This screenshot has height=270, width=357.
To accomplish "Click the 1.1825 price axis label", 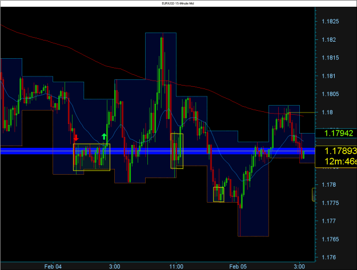I will (x=330, y=21).
